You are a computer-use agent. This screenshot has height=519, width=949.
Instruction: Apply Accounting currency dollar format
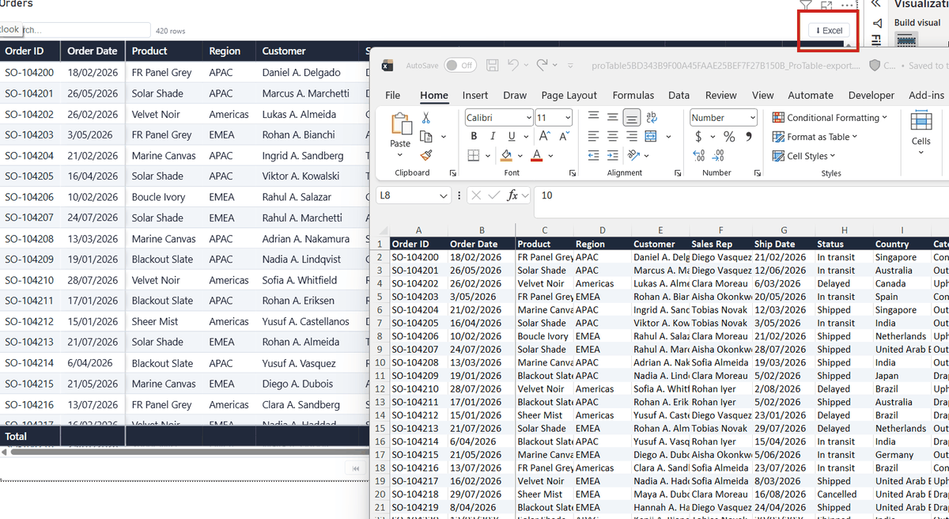tap(698, 137)
